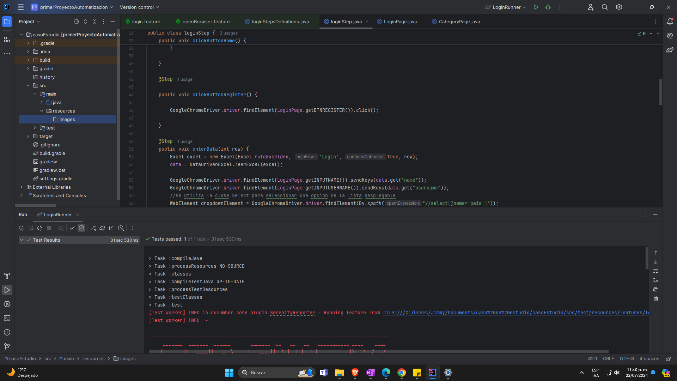Open Terminal tool window
The image size is (677, 381).
pyautogui.click(x=7, y=318)
